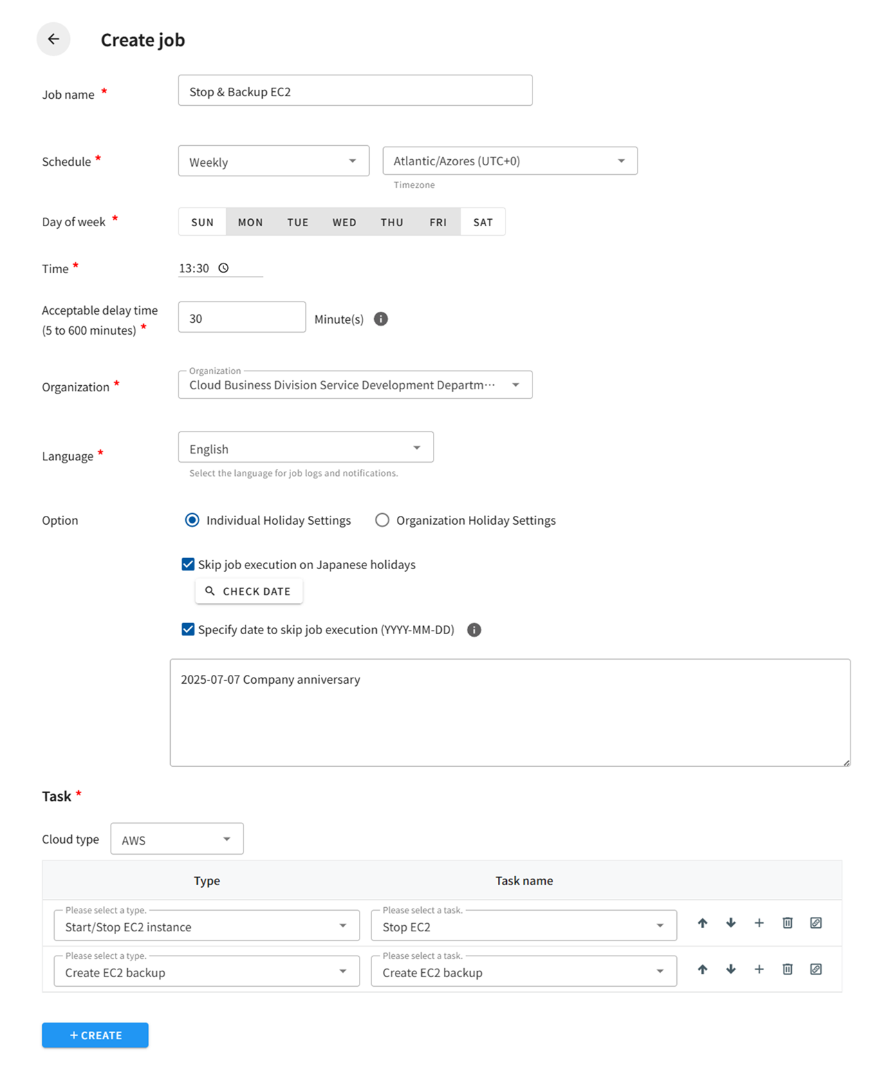Viewport: 890px width, 1078px height.
Task: Open the time picker clock icon
Action: tap(223, 268)
